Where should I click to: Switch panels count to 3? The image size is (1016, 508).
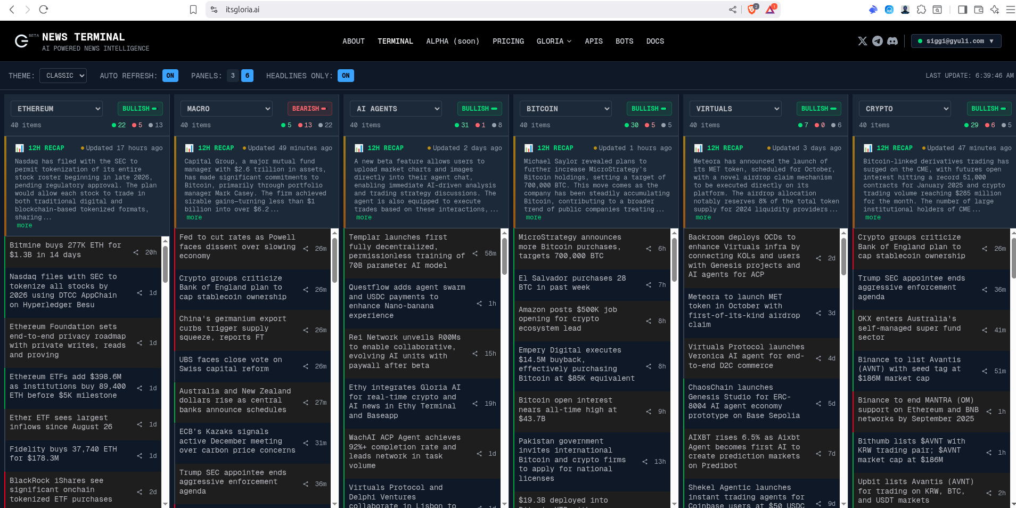click(233, 76)
